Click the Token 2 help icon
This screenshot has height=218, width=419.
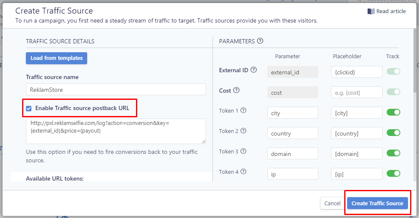243,130
